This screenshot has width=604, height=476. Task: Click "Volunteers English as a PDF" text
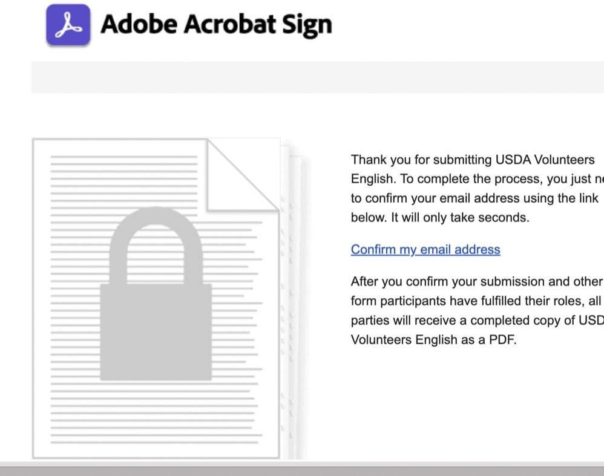[x=433, y=340]
